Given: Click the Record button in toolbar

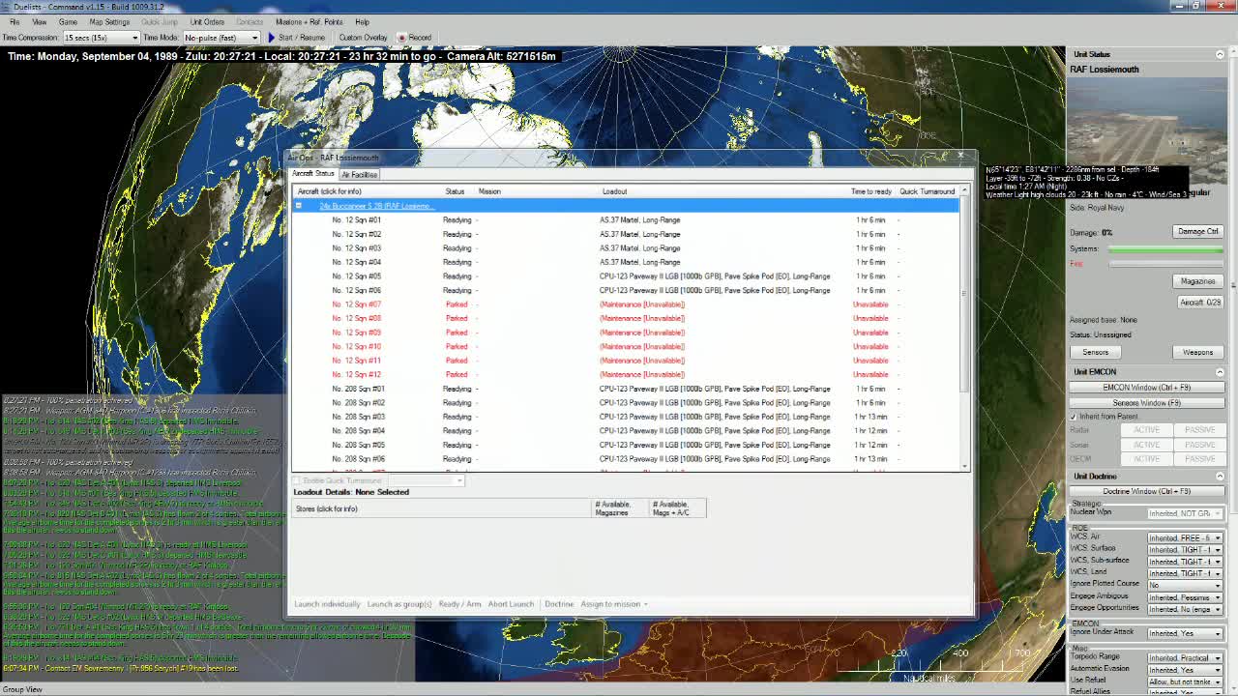Looking at the screenshot, I should point(415,38).
